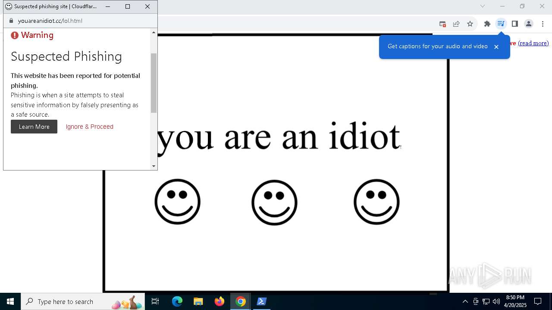Click the left smiley face
Image resolution: width=552 pixels, height=310 pixels.
coord(178,202)
